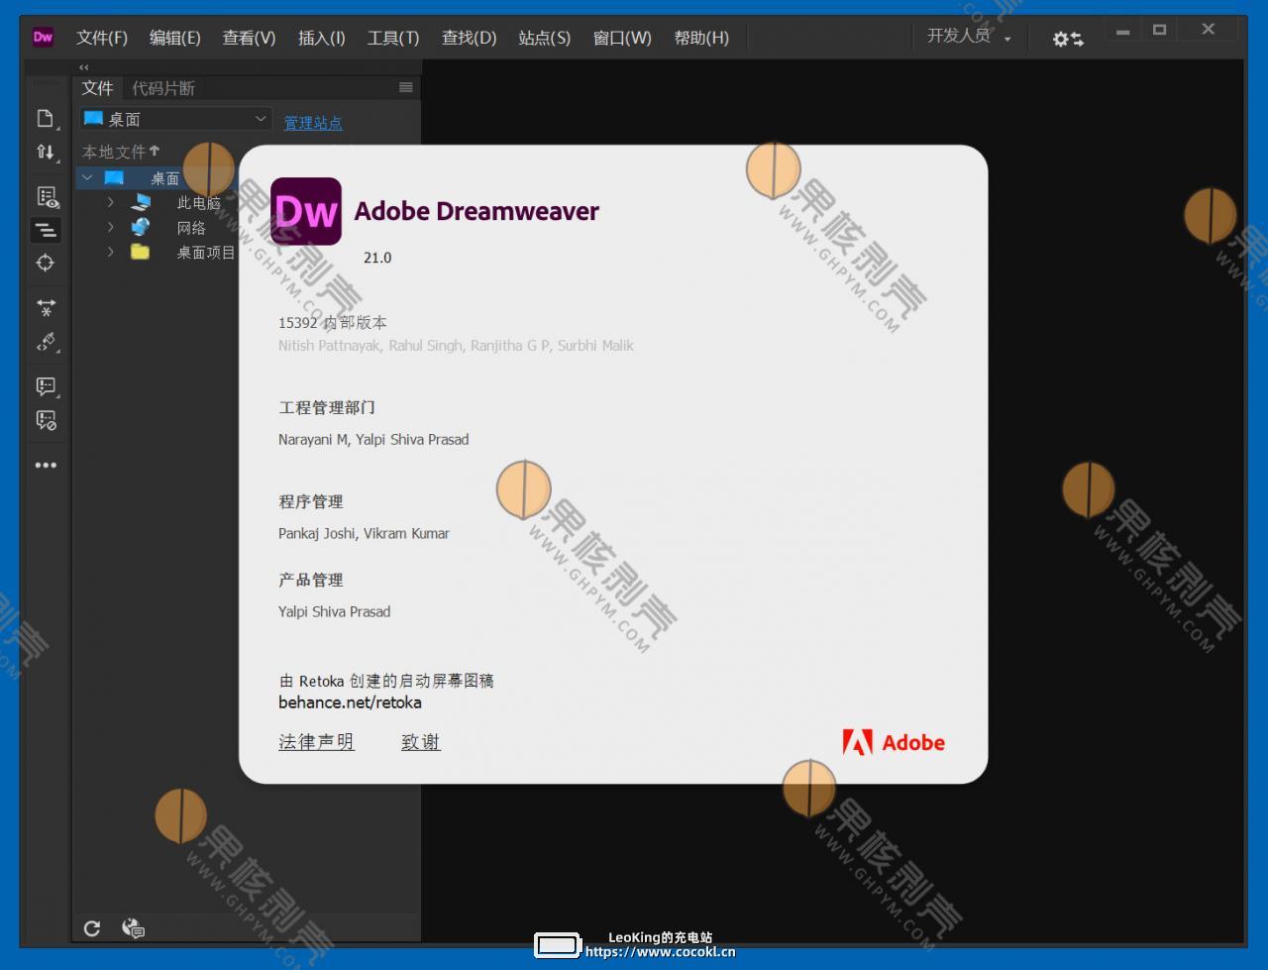Switch to the 代码片断 panel tab
1268x970 pixels.
(x=163, y=88)
